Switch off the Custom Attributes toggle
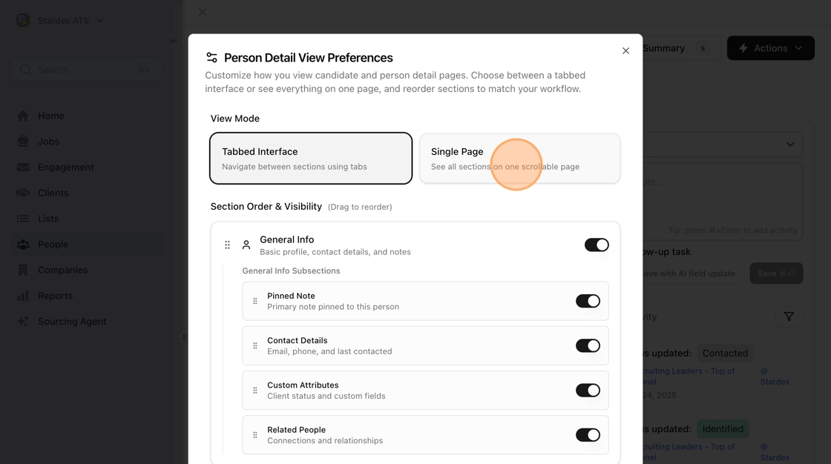Viewport: 831px width, 464px height. tap(588, 391)
